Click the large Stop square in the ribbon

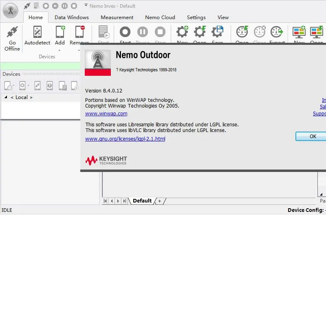[160, 32]
